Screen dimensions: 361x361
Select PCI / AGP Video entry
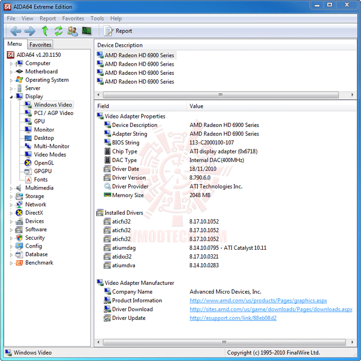click(49, 113)
